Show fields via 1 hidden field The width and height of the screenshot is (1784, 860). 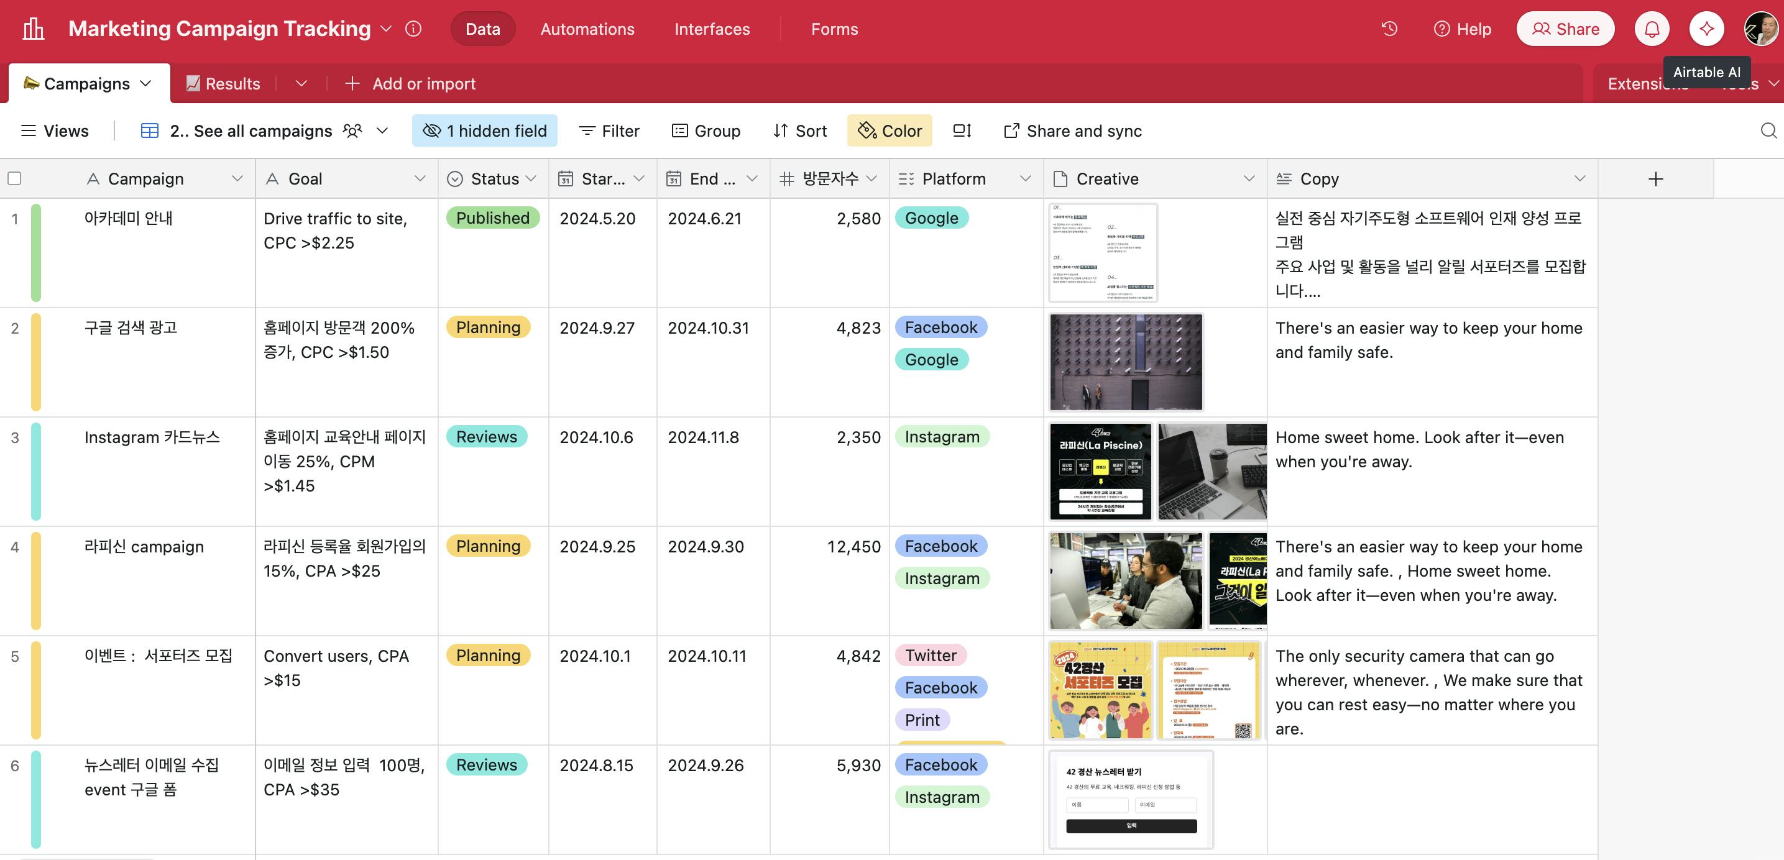tap(485, 131)
